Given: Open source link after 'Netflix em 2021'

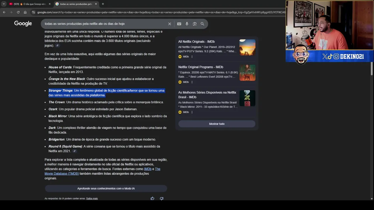Looking at the screenshot, I should [75, 151].
